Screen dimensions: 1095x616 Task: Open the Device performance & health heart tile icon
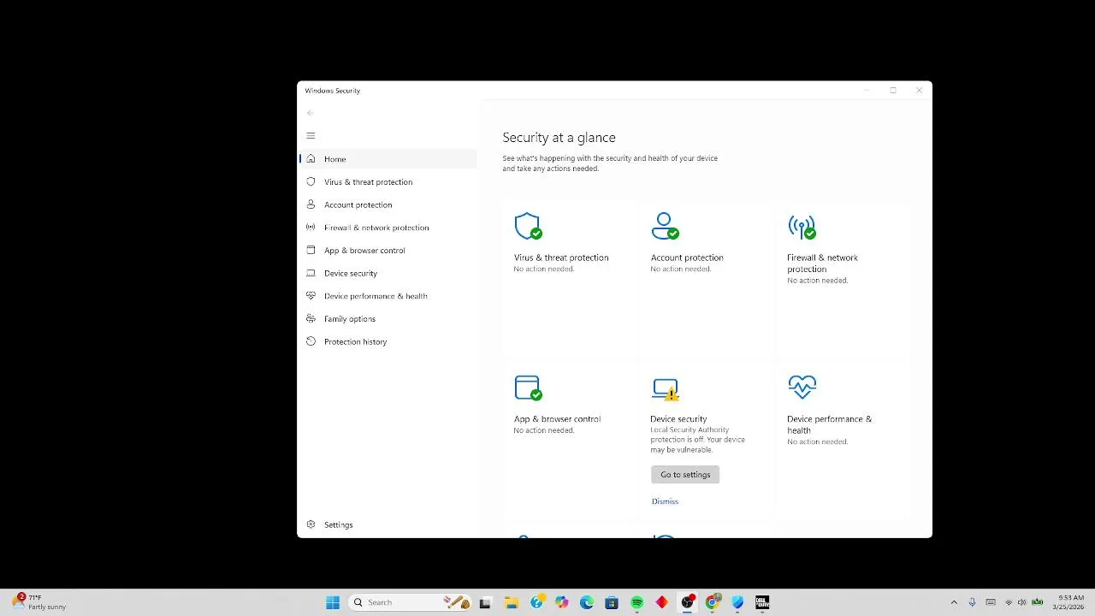click(802, 388)
